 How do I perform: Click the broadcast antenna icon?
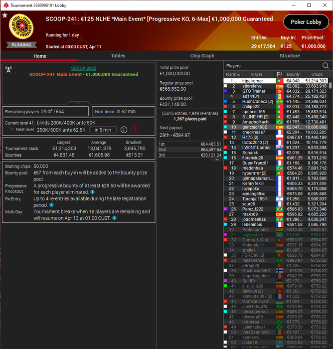[8, 69]
